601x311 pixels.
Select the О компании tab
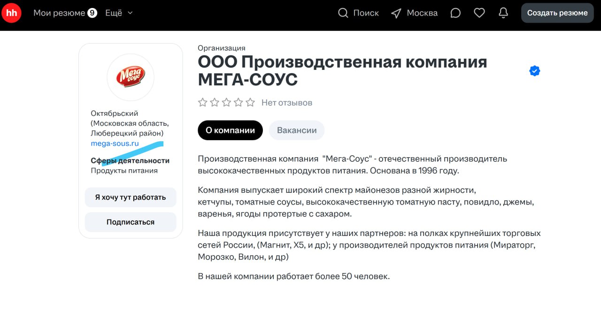pyautogui.click(x=230, y=130)
